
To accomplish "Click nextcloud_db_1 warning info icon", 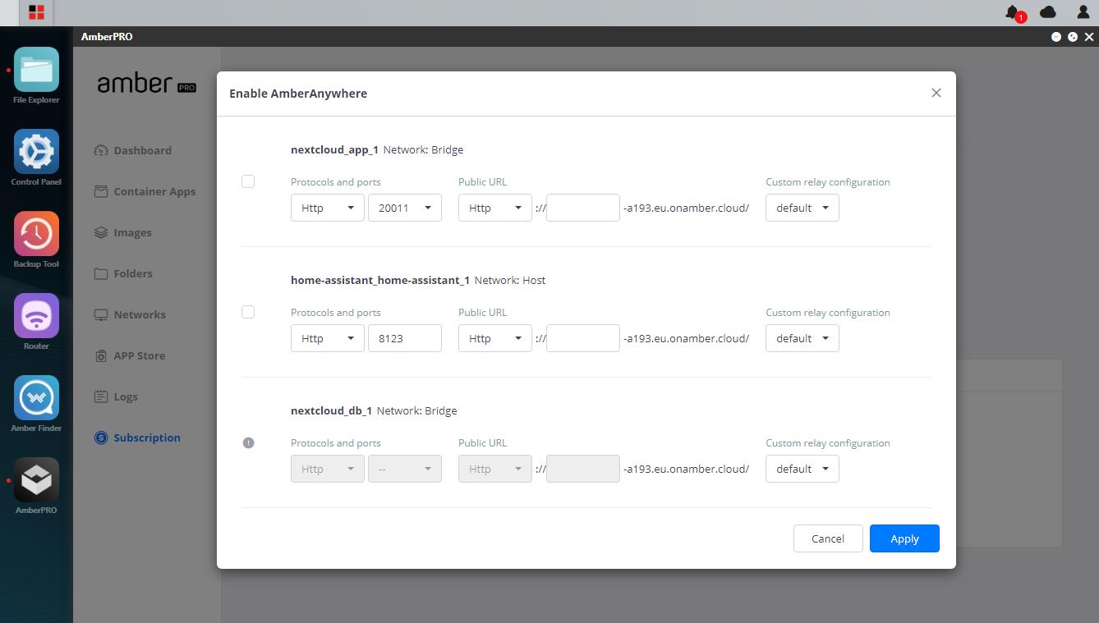I will click(x=248, y=442).
